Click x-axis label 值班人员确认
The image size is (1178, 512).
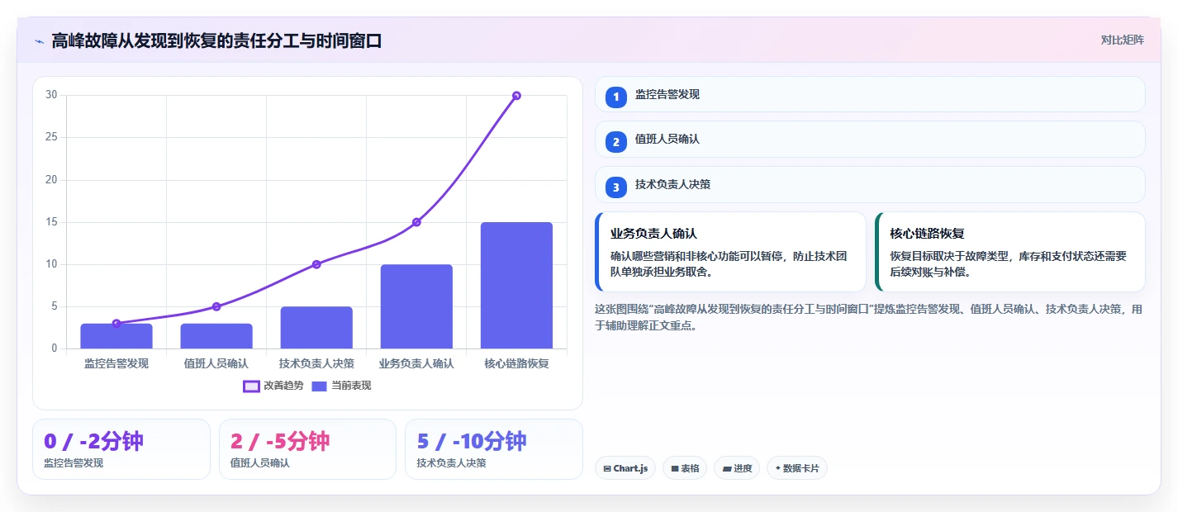tap(216, 363)
